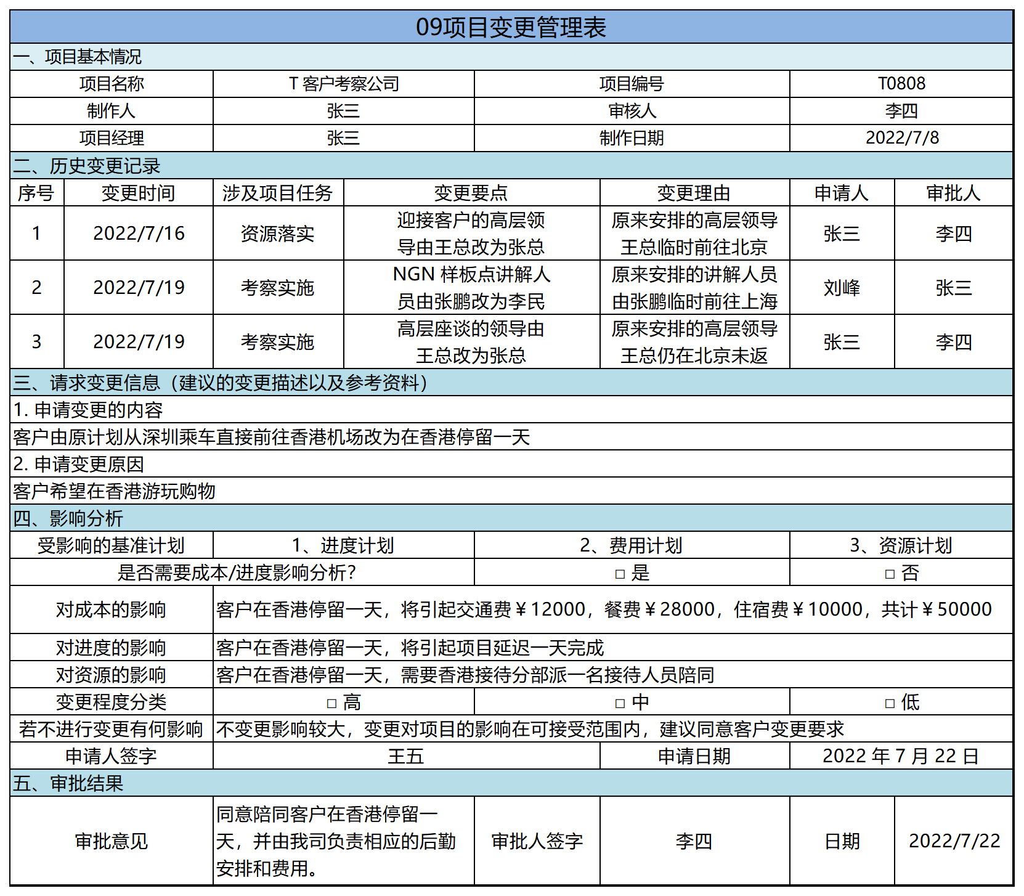
Task: Select the row number 3 cell
Action: coord(37,342)
